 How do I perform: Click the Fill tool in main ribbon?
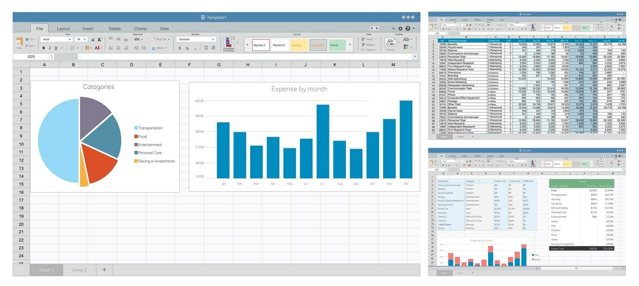[30, 39]
